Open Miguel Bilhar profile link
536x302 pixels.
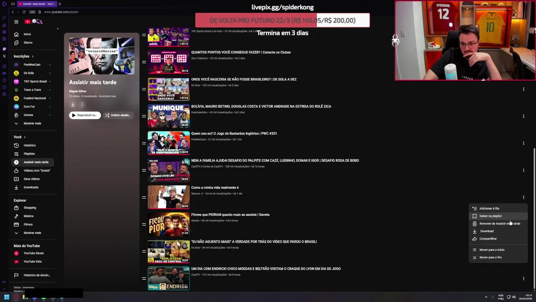pyautogui.click(x=77, y=91)
